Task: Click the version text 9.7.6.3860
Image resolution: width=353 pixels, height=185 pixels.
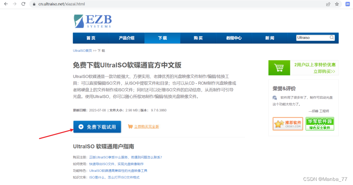Action: point(159,110)
